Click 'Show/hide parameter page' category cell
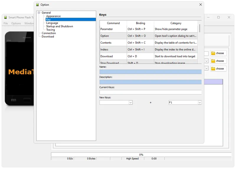 tap(176, 29)
